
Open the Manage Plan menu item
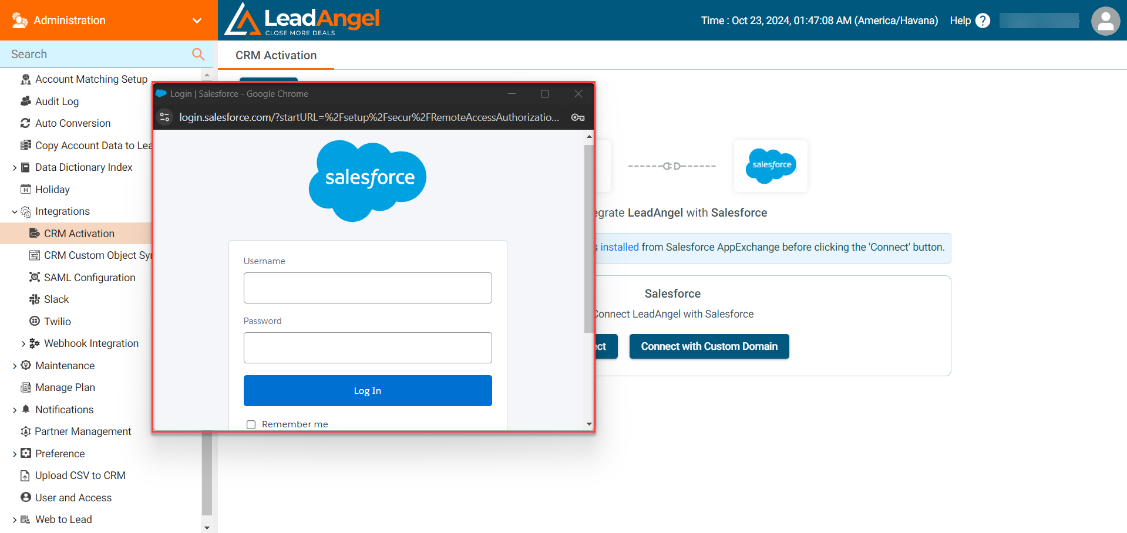(65, 387)
